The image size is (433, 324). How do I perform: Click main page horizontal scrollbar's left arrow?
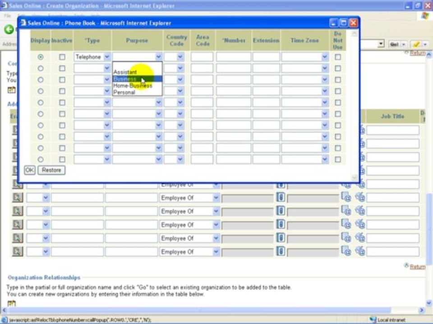click(4, 310)
